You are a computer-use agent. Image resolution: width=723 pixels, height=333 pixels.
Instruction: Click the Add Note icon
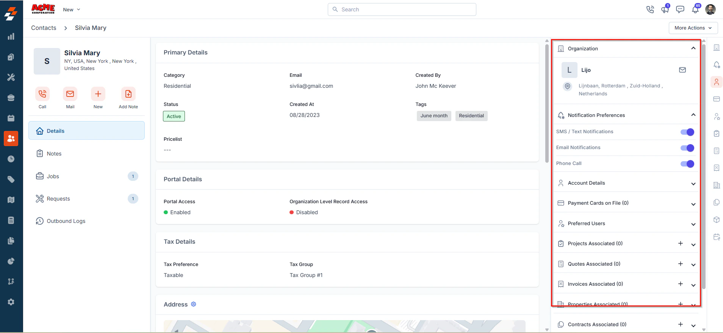(128, 94)
